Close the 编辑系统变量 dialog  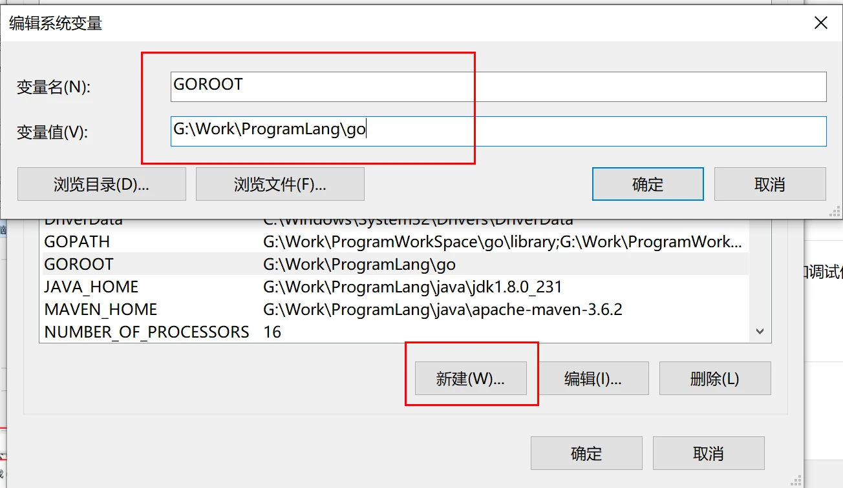click(x=820, y=22)
